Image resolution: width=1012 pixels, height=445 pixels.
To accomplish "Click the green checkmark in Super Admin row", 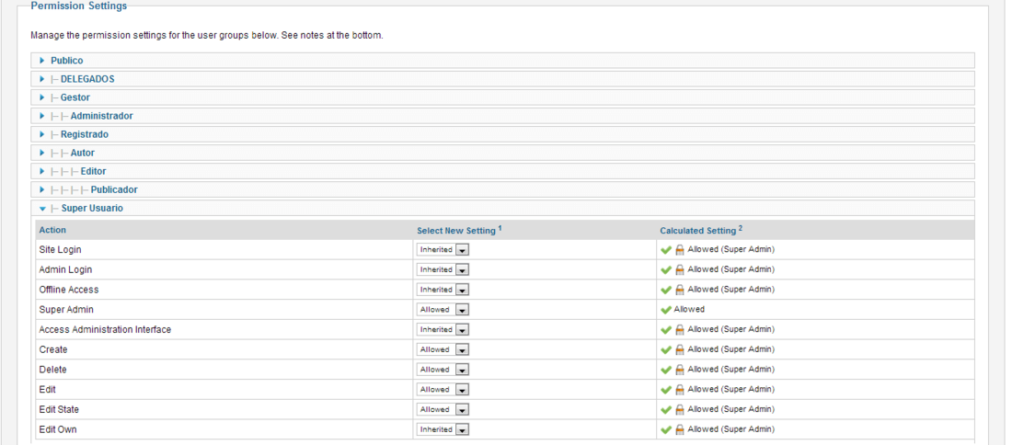I will pyautogui.click(x=666, y=310).
